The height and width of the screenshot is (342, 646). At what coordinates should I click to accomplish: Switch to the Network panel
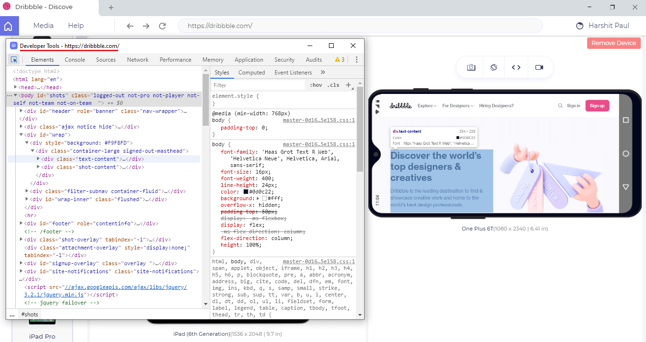pos(138,59)
